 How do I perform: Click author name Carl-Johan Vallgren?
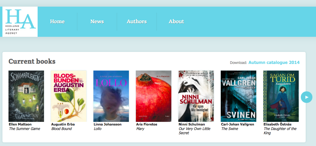(237, 124)
